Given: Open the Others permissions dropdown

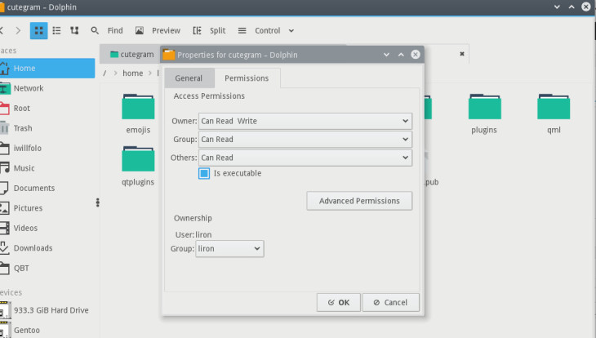Looking at the screenshot, I should 305,158.
